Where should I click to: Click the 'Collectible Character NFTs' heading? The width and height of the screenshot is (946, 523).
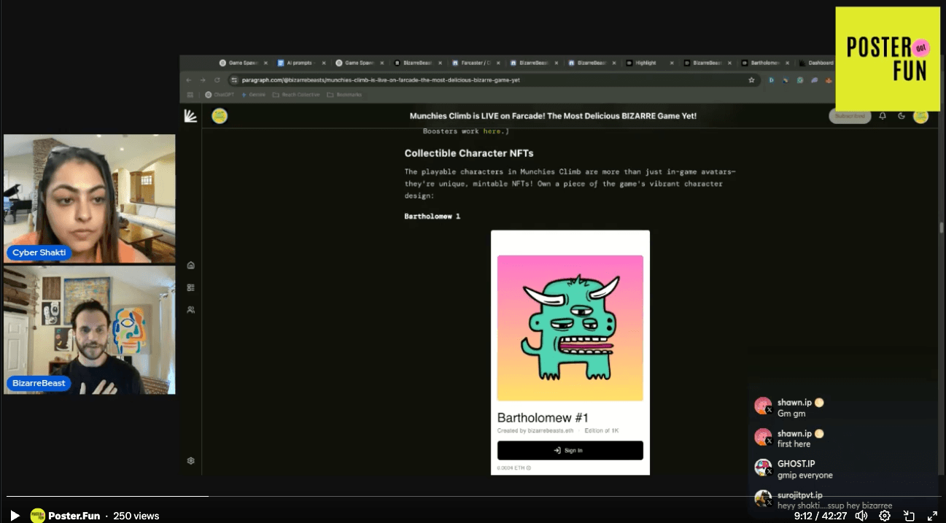(x=469, y=153)
